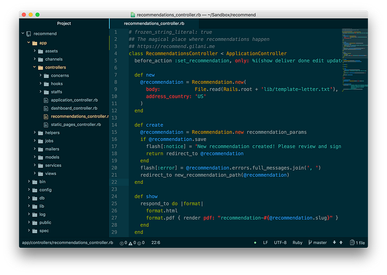Click the macOS yellow minimize button
Image resolution: width=387 pixels, height=275 pixels.
click(x=30, y=14)
